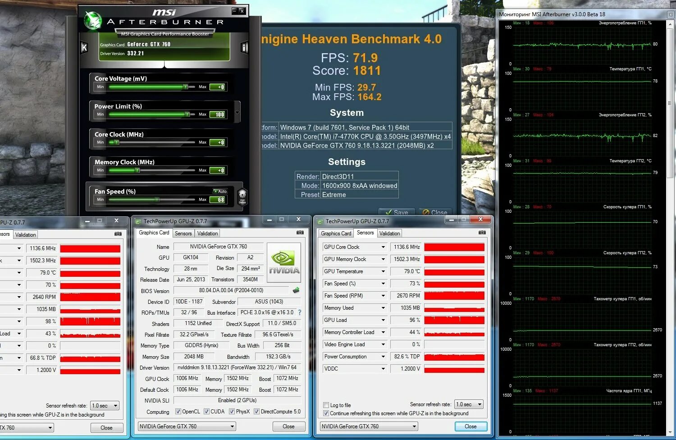Click Close button in right GPU-Z
This screenshot has height=440, width=676.
[470, 426]
